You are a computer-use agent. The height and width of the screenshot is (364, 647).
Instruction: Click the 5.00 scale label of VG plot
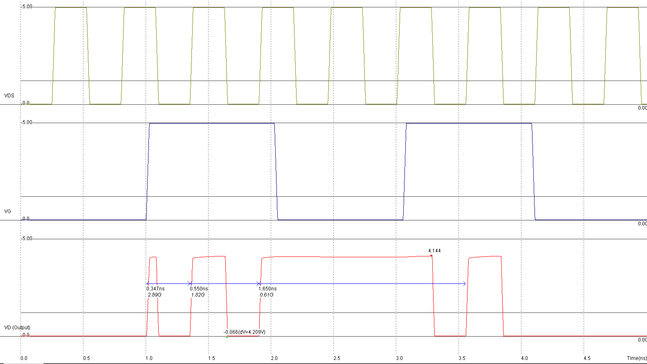[x=27, y=123]
